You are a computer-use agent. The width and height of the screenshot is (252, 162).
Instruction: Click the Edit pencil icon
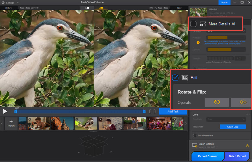click(x=185, y=78)
